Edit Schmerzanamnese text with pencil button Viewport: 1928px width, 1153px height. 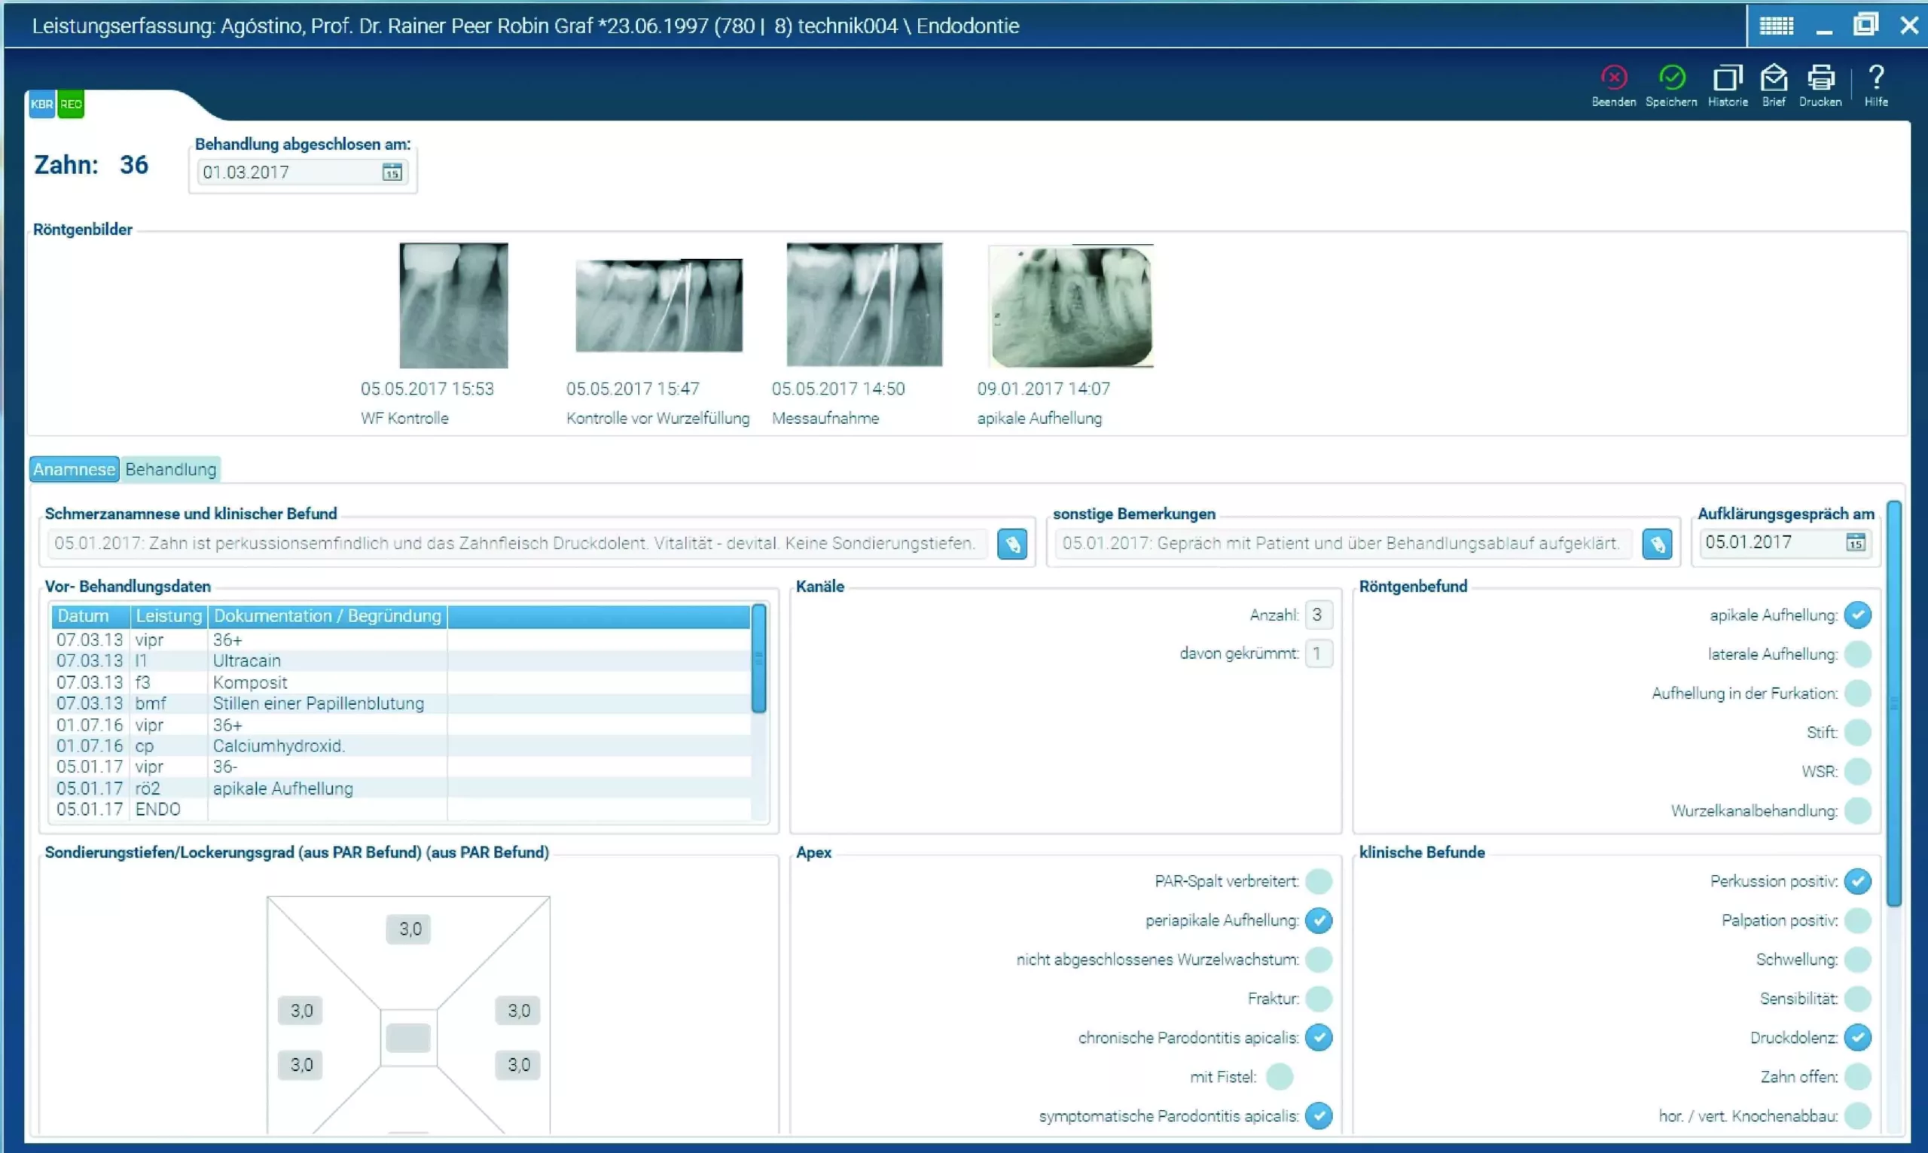[1011, 544]
